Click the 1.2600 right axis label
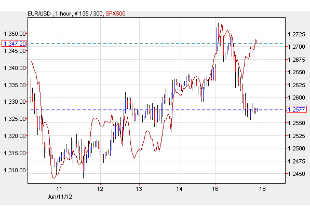The width and height of the screenshot is (310, 221). pyautogui.click(x=296, y=98)
